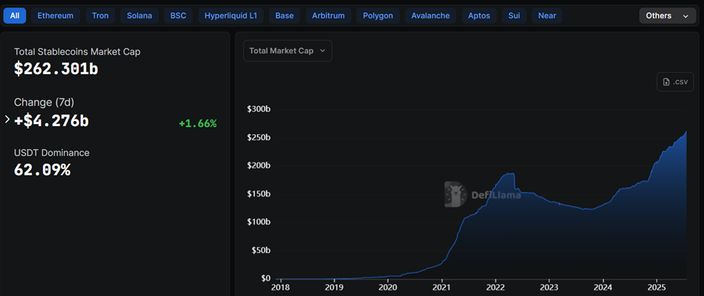704x296 pixels.
Task: Select the All chains filter
Action: click(14, 15)
